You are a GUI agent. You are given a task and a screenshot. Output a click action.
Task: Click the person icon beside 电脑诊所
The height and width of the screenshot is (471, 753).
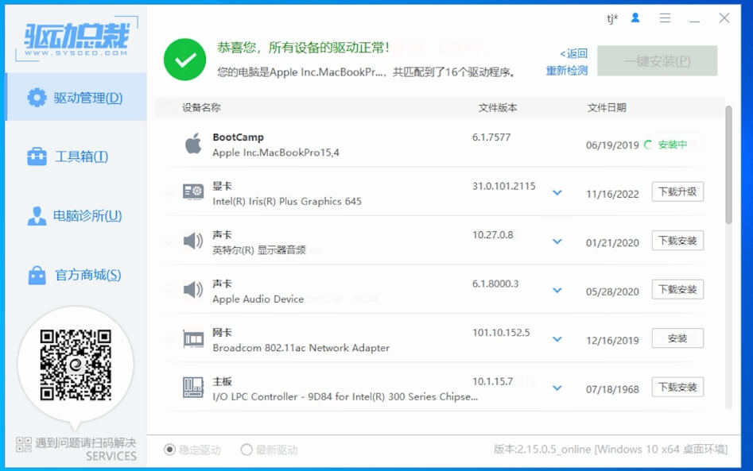37,216
